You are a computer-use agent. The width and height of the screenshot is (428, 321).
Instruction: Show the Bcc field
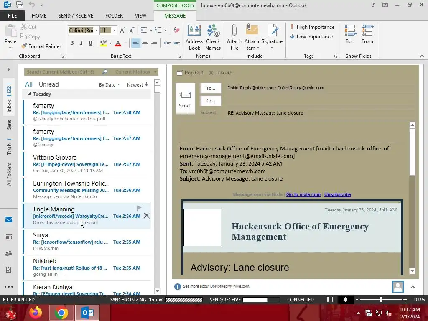[350, 34]
